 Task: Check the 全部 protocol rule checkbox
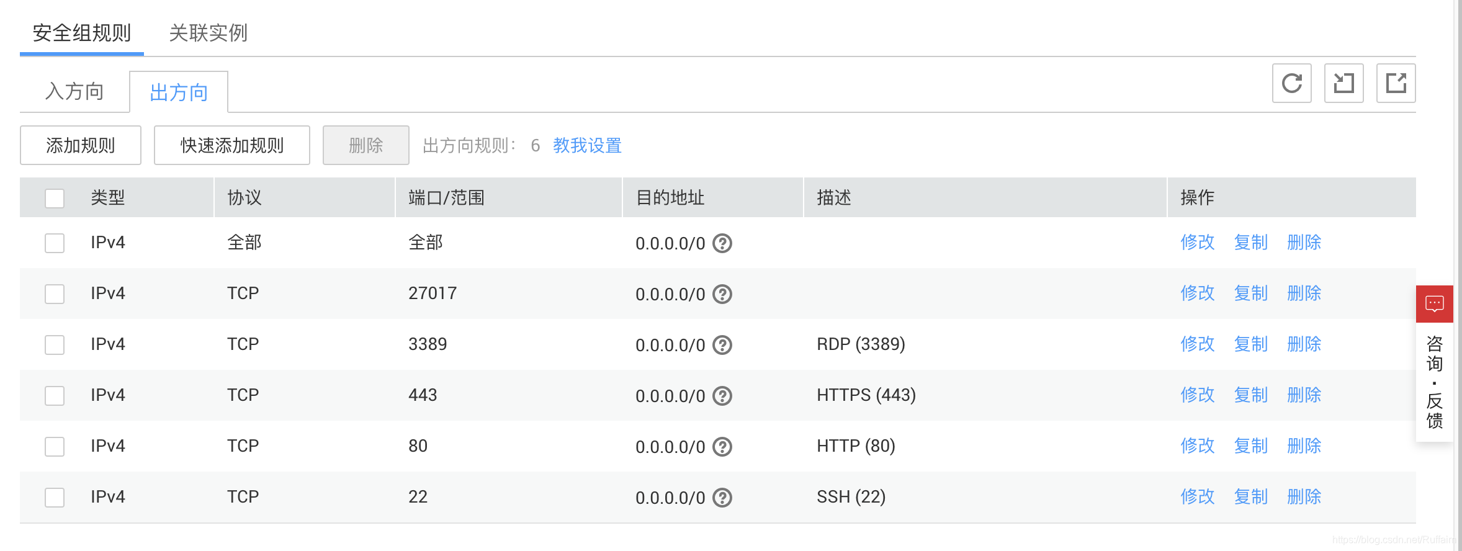(x=55, y=243)
